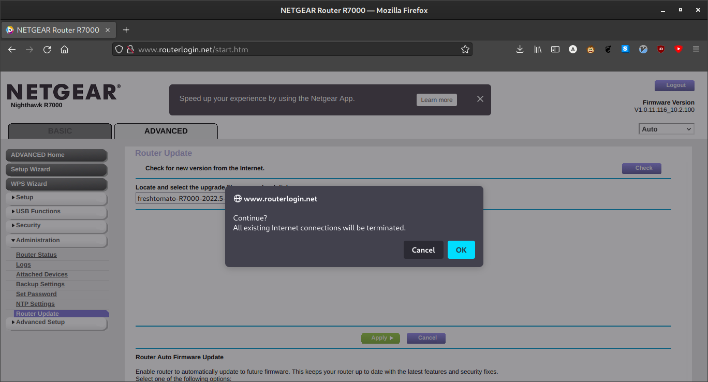The height and width of the screenshot is (382, 708).
Task: Minimize the Firefox window
Action: click(662, 10)
